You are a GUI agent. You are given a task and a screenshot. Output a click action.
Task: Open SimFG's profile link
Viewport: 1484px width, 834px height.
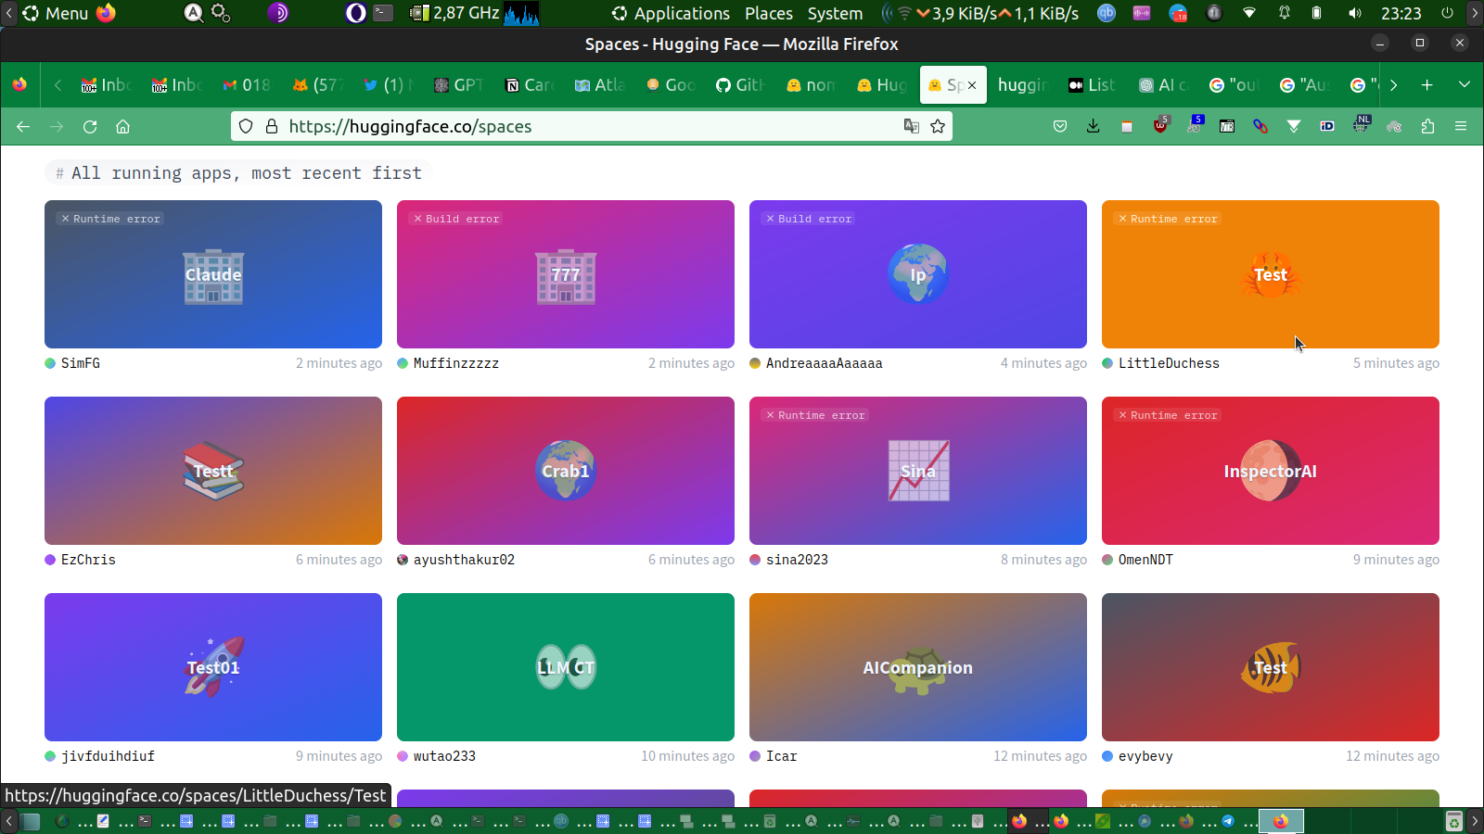(x=81, y=363)
